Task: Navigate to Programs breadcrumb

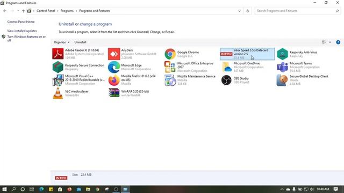Action: (67, 11)
